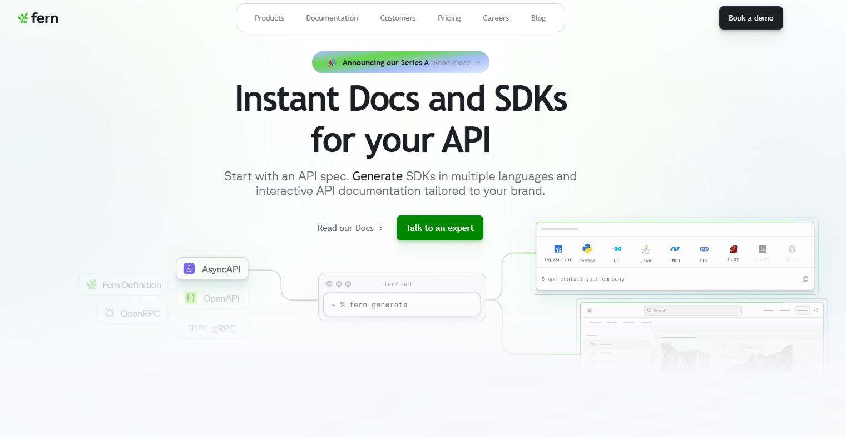Click the Search field in docs preview
Viewport: 846px width, 437px height.
[x=692, y=310]
